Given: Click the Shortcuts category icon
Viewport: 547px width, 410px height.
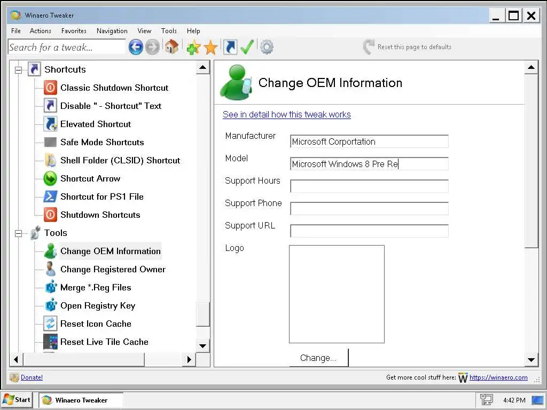Looking at the screenshot, I should click(x=34, y=69).
